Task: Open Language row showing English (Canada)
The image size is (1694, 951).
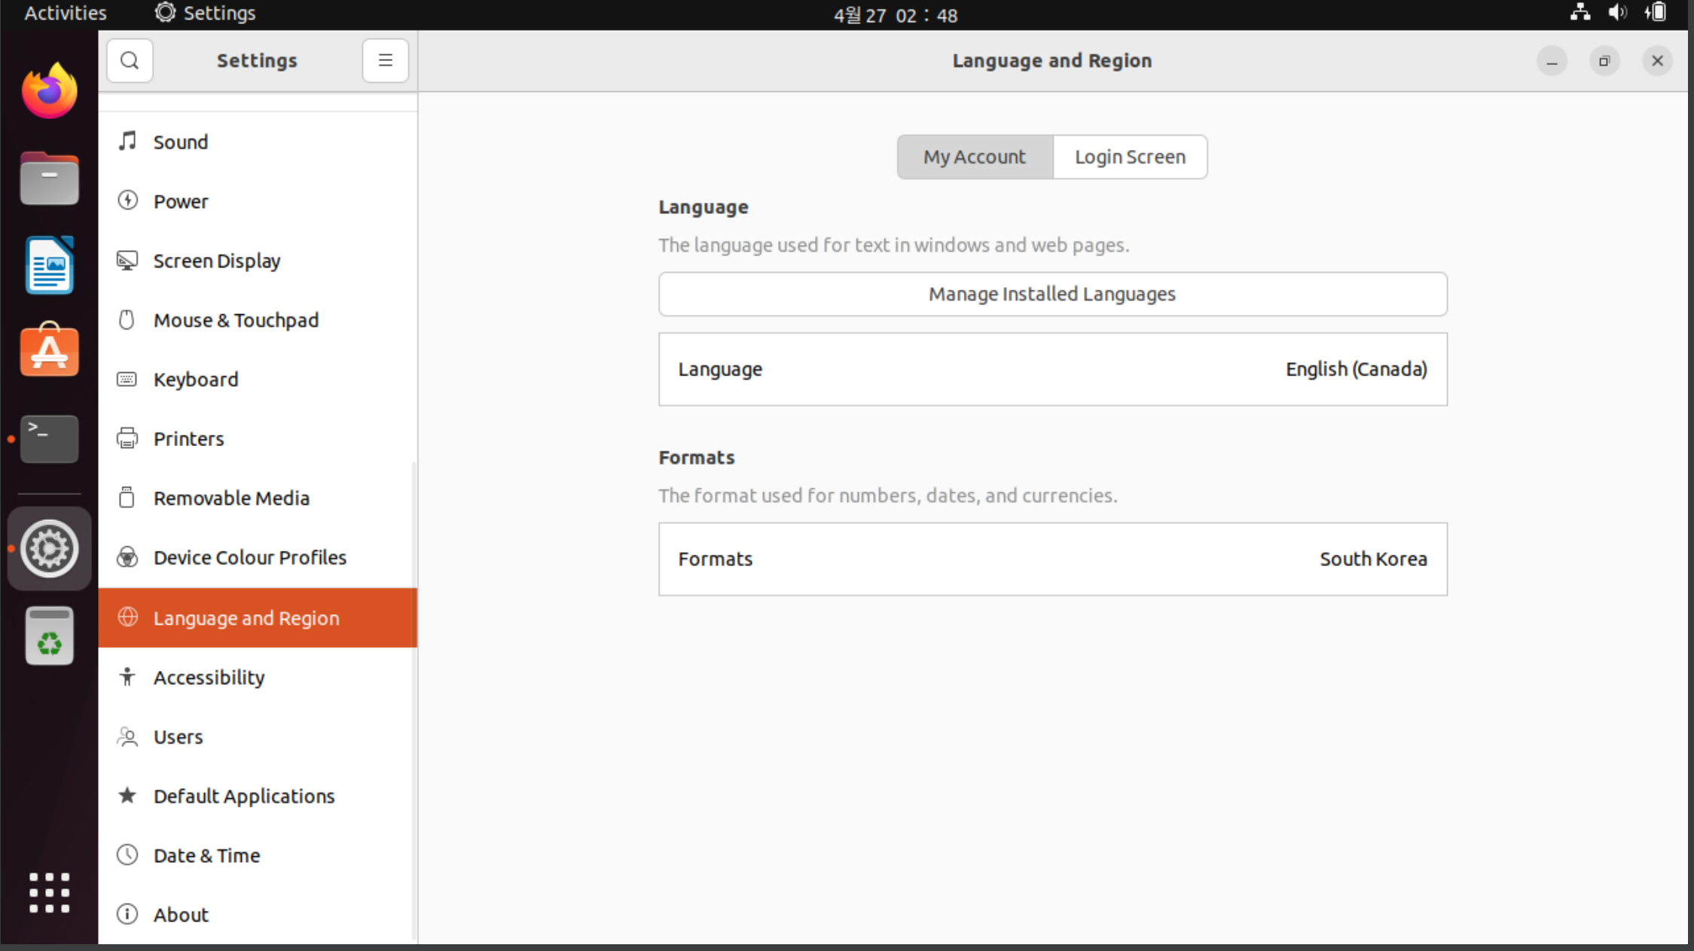Action: [x=1052, y=369]
